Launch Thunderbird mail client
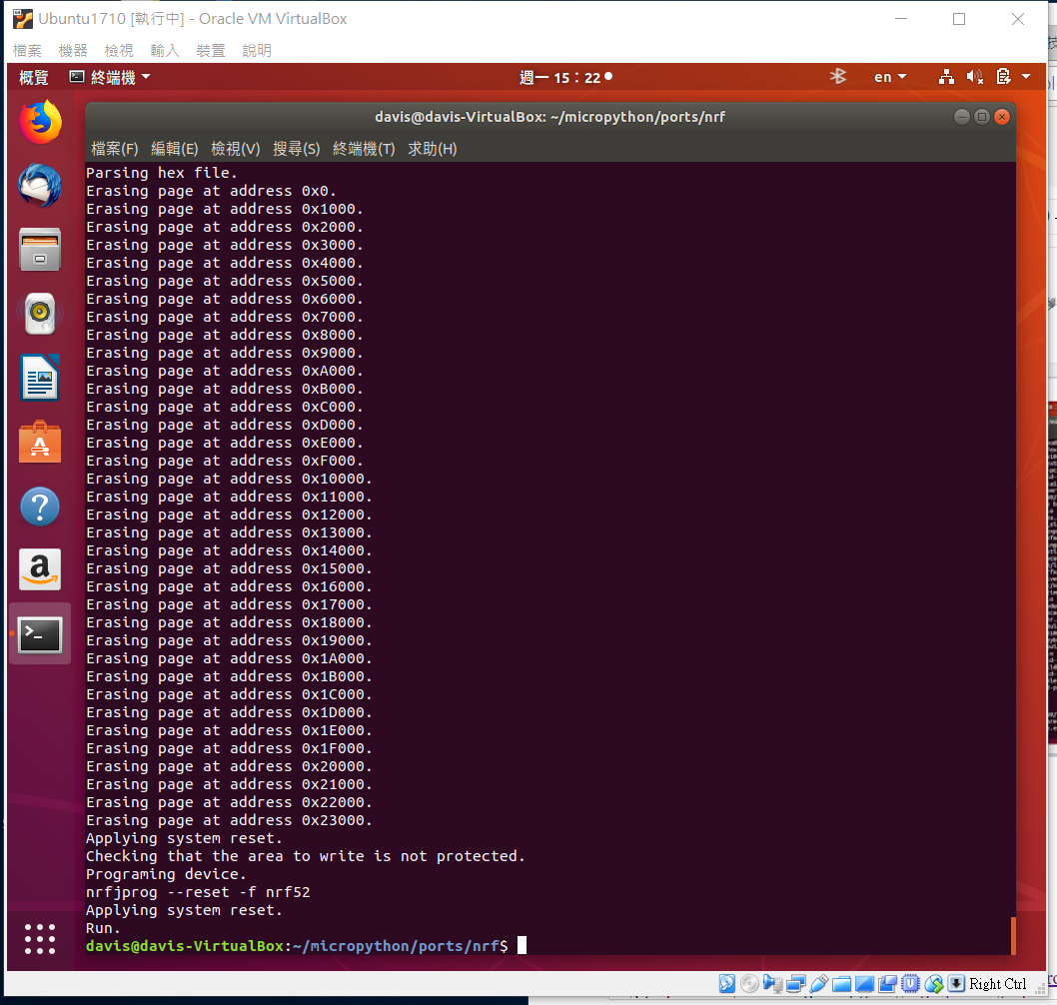1057x1005 pixels. click(40, 186)
